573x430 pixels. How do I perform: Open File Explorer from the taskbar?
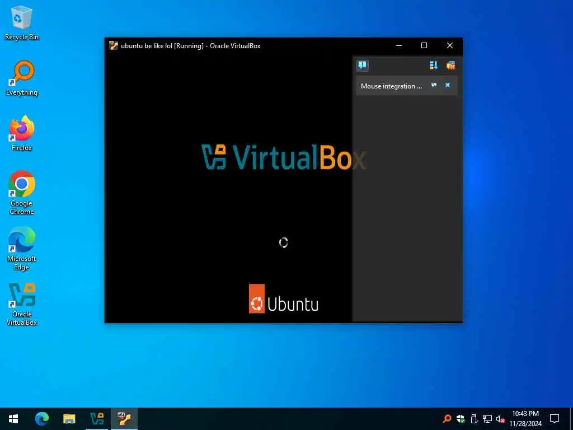pos(69,419)
